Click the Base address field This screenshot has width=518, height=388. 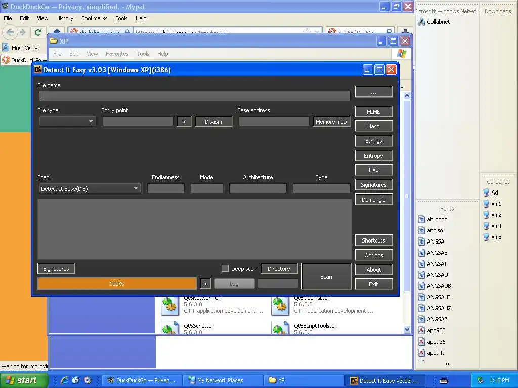(274, 121)
